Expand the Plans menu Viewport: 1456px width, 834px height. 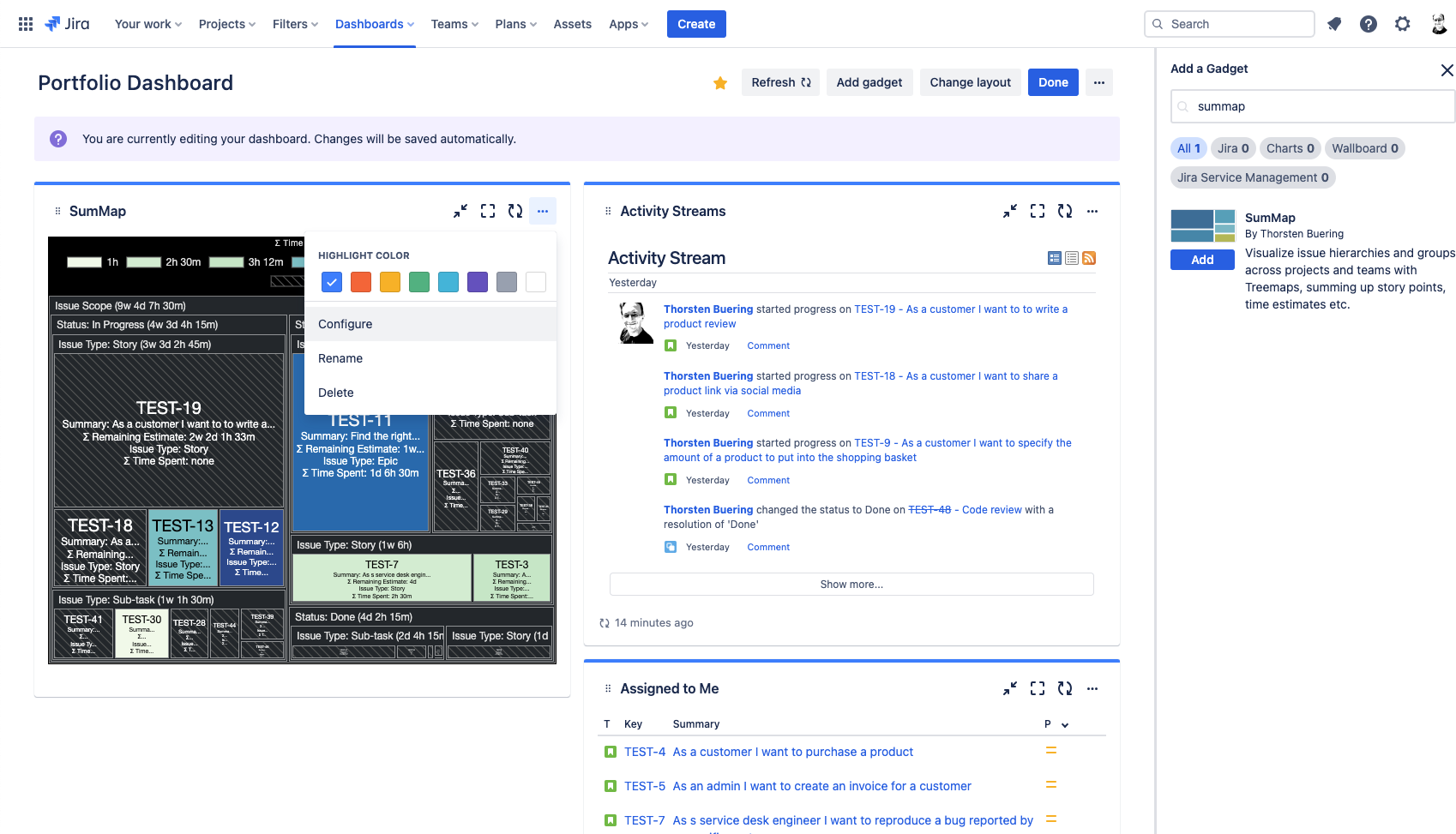515,24
